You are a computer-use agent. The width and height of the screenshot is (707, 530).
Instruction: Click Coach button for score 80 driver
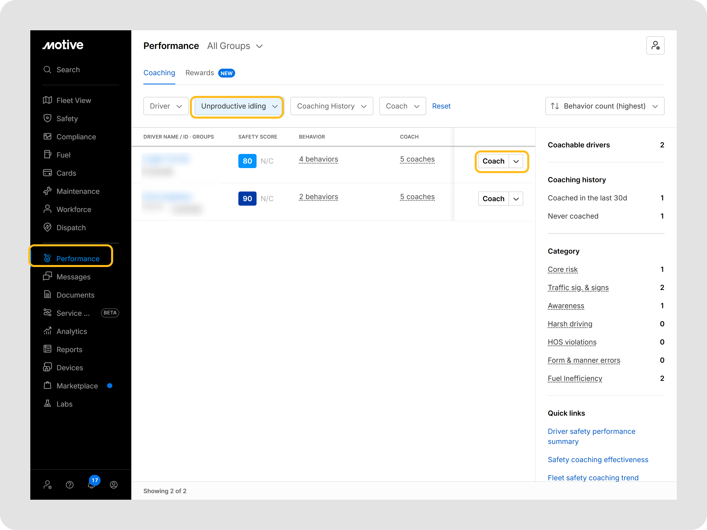coord(493,161)
